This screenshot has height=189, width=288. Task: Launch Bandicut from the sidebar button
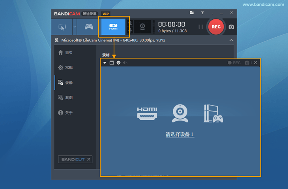point(75,159)
